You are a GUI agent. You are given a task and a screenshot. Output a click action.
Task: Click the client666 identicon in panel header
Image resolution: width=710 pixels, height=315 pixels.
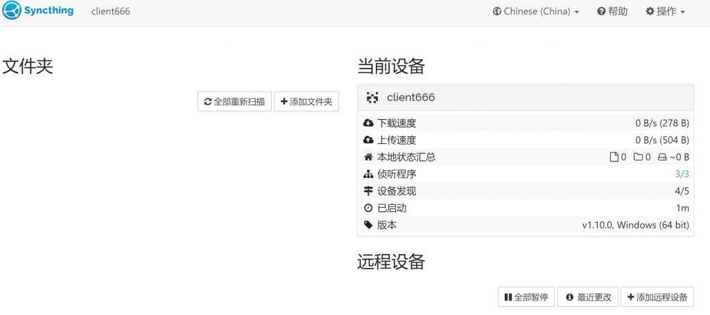pyautogui.click(x=372, y=97)
